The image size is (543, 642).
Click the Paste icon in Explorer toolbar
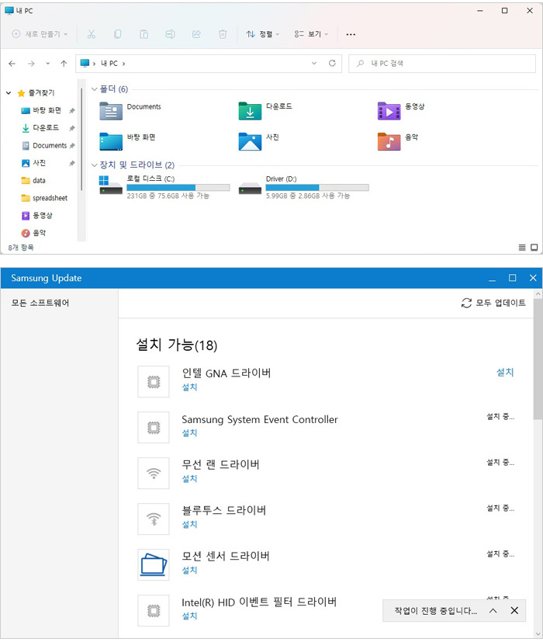(x=144, y=34)
